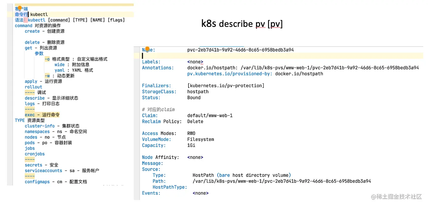
Task: Click the 'pods - po - 容器封装' line
Action: point(48,143)
